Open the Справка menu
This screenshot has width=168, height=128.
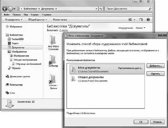point(47,14)
